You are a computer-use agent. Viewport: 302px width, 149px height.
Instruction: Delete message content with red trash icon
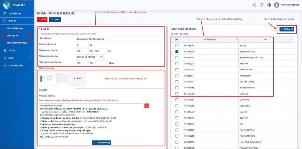click(147, 105)
